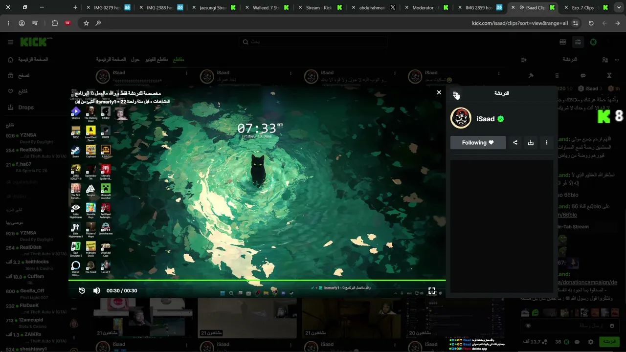
Task: Open a new browser tab
Action: [x=75, y=8]
